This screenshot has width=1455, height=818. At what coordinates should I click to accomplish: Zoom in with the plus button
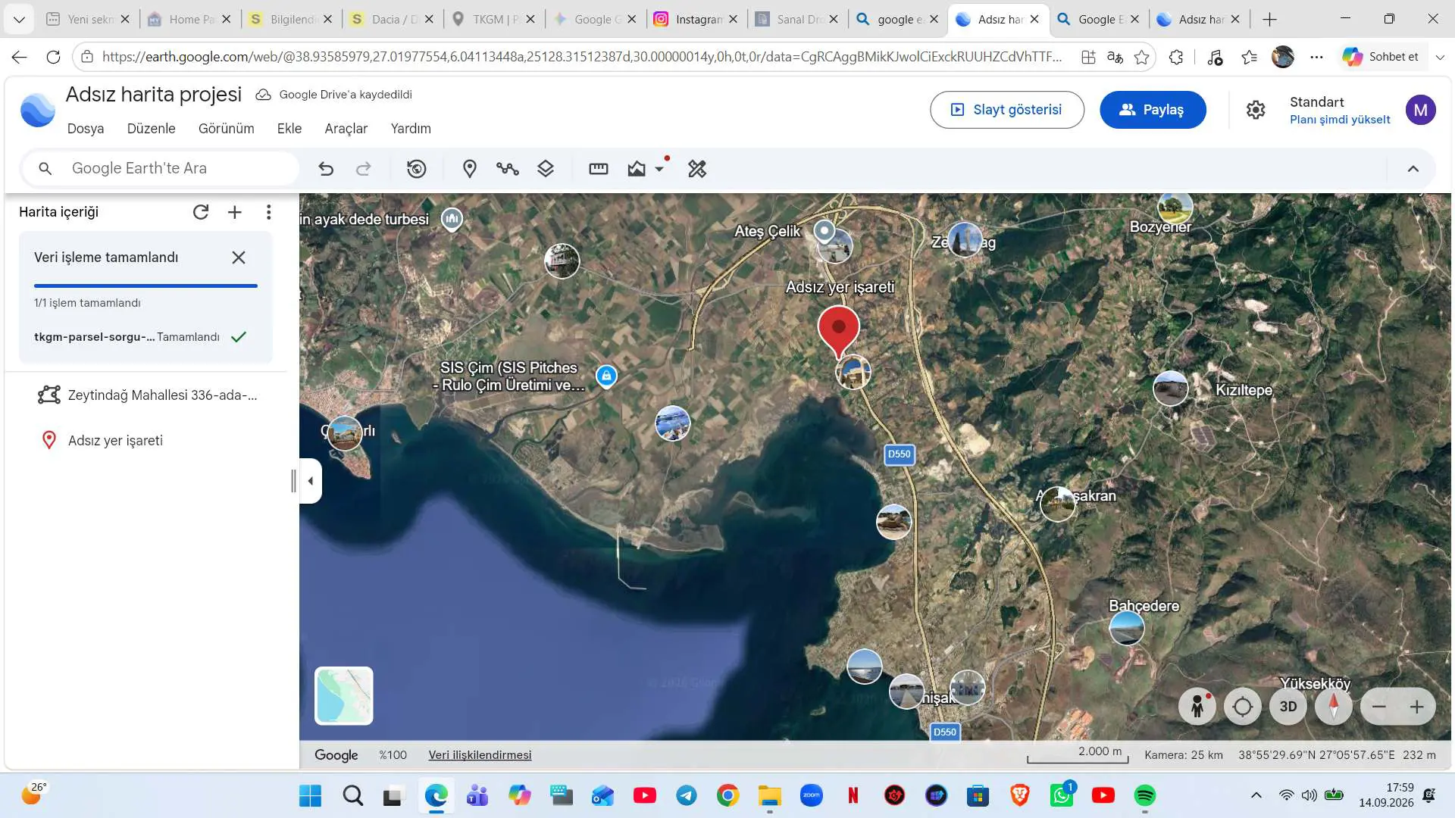pos(1417,707)
